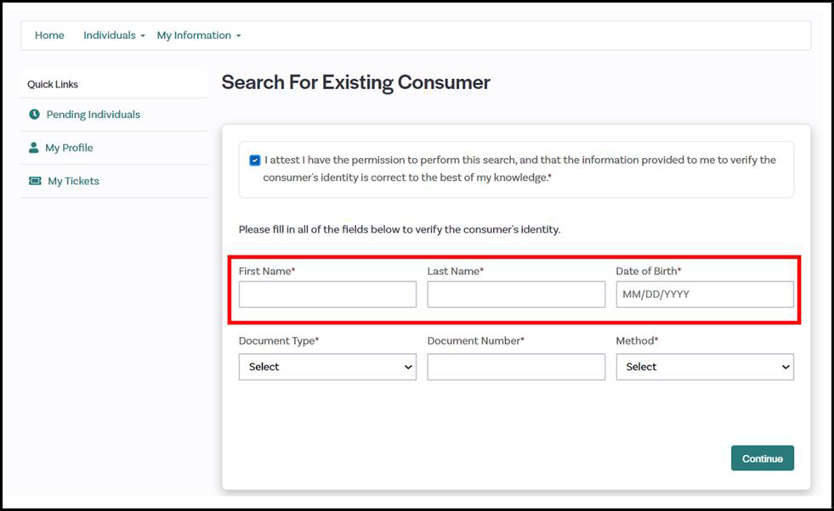Click the Individuals dropdown caret arrow
Viewport: 834px width, 511px height.
pyautogui.click(x=143, y=36)
